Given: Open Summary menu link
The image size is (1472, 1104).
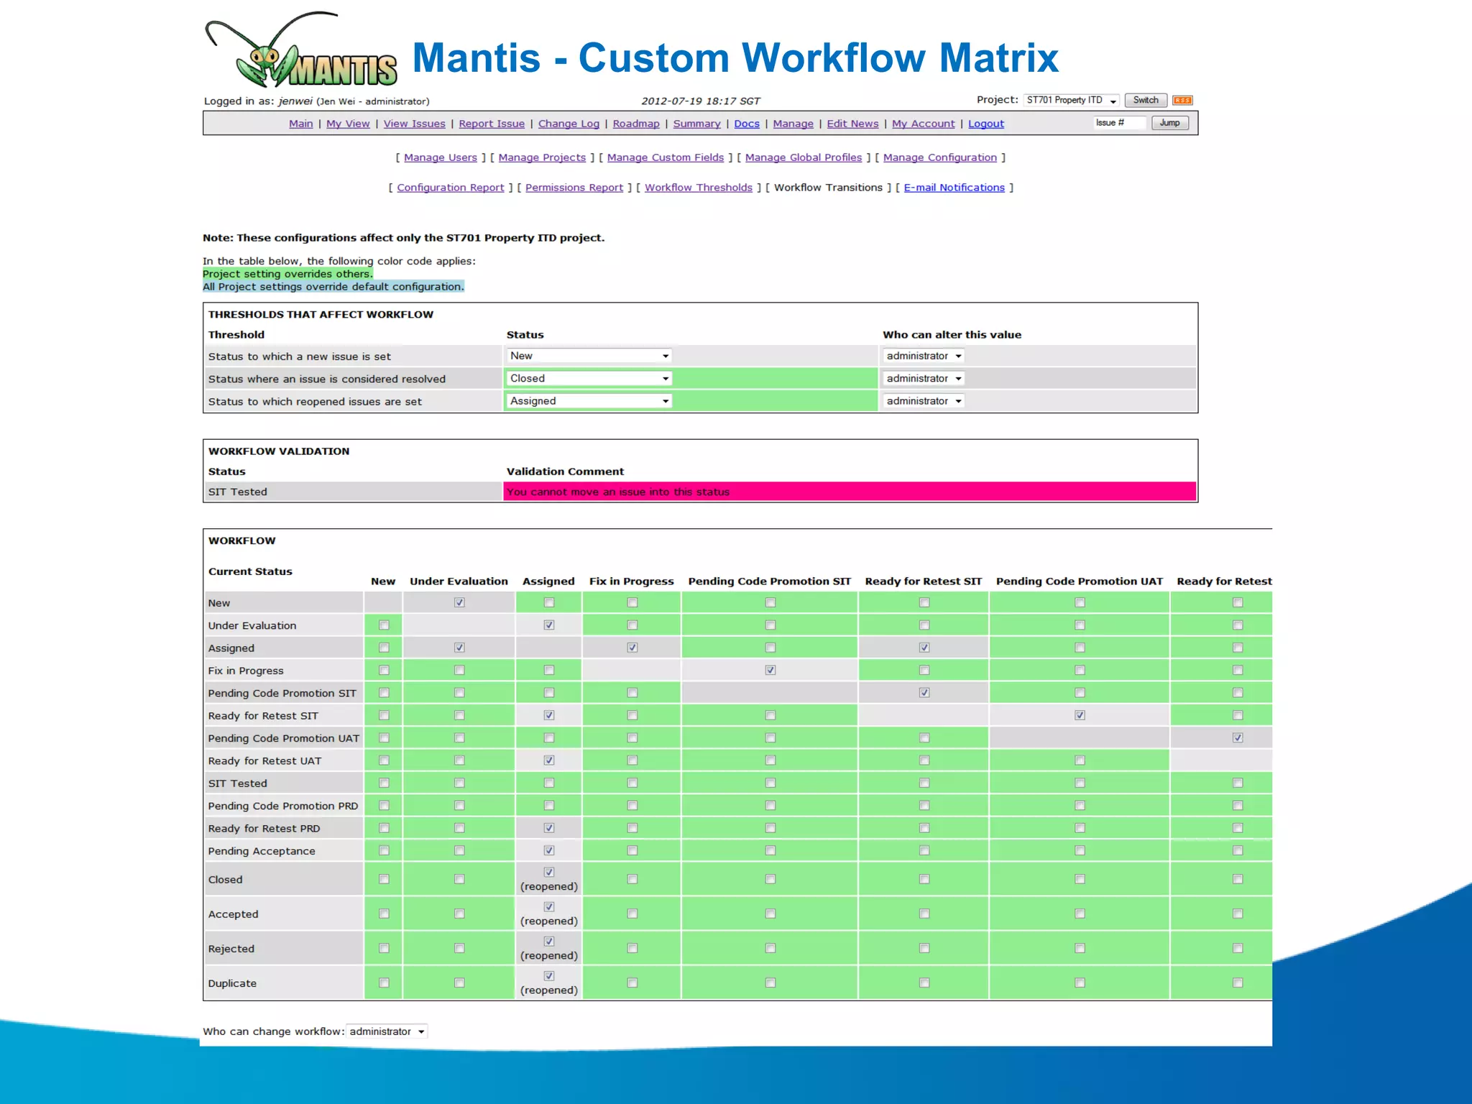Looking at the screenshot, I should click(696, 124).
